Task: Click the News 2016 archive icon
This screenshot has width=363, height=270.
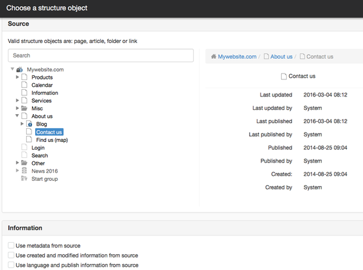Action: point(24,171)
